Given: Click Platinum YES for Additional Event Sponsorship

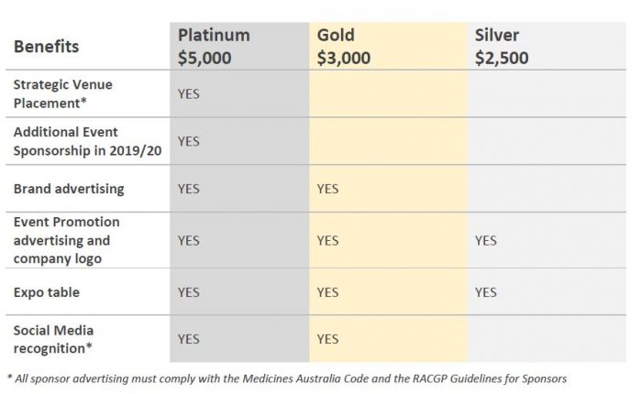Looking at the screenshot, I should click(188, 141).
